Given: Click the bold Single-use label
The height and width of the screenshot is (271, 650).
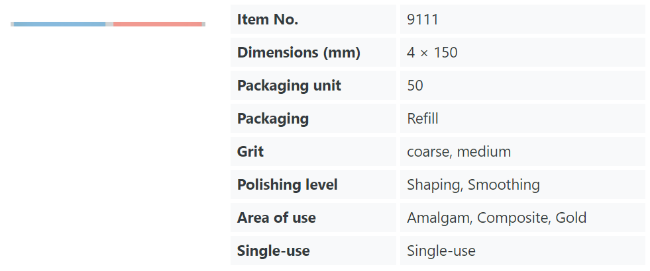Looking at the screenshot, I should 273,251.
